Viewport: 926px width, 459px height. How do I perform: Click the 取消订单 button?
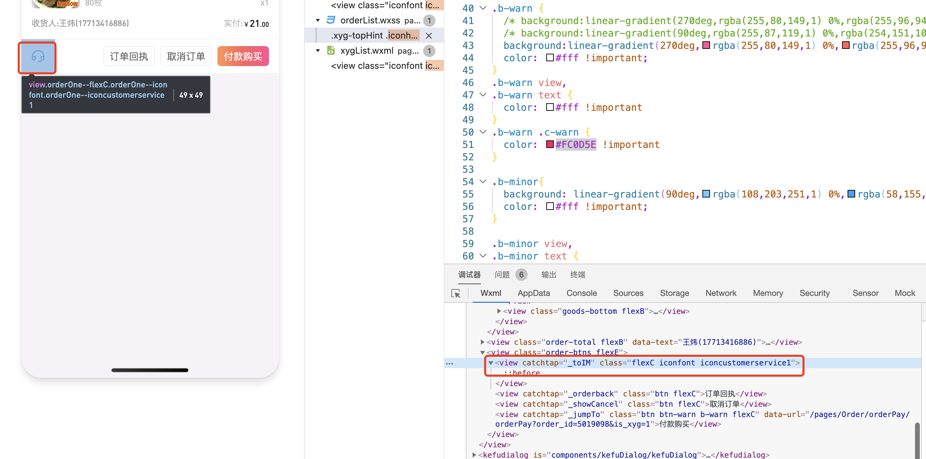click(186, 56)
